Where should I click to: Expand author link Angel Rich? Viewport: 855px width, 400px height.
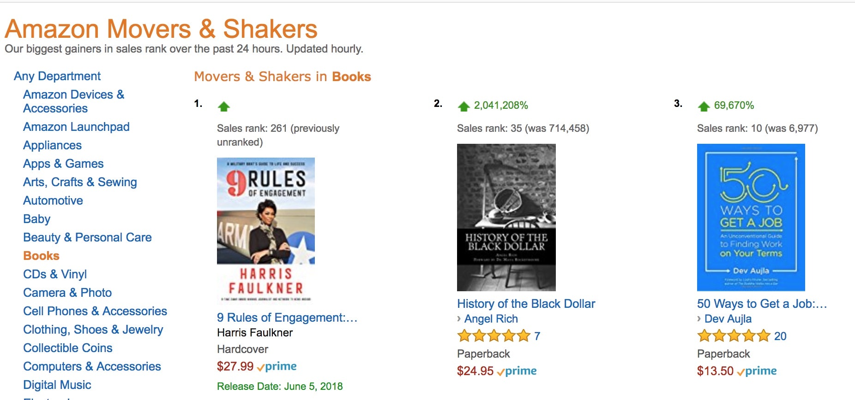491,319
